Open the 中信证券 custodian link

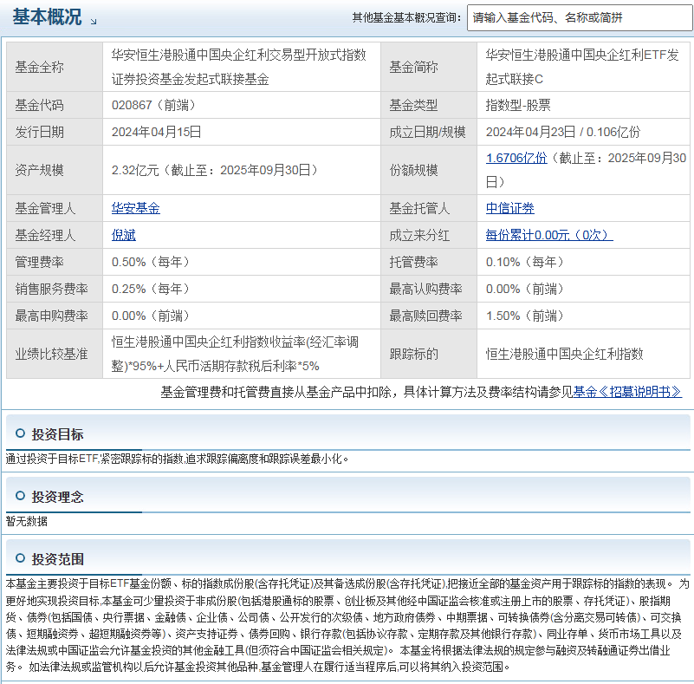[509, 208]
